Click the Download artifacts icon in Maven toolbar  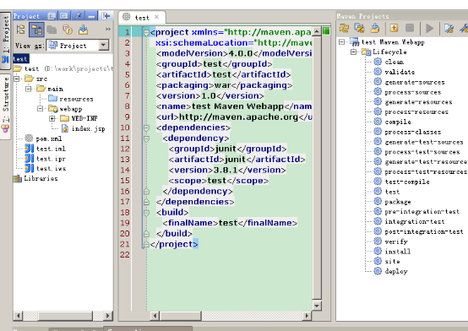click(375, 29)
